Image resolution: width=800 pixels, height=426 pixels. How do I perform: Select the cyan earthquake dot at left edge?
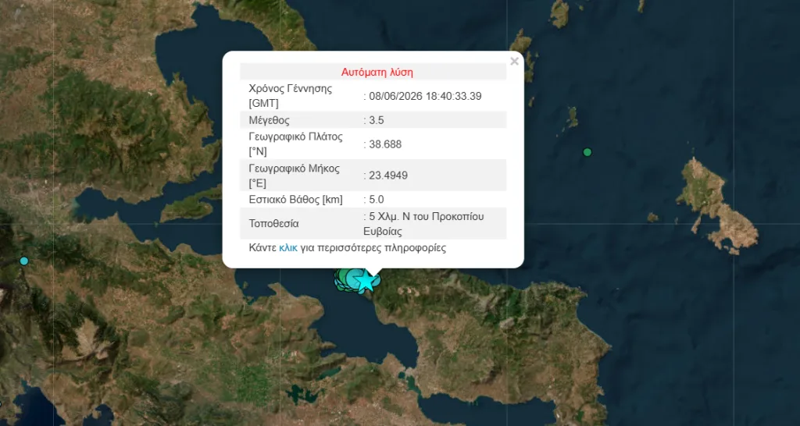[x=24, y=261]
